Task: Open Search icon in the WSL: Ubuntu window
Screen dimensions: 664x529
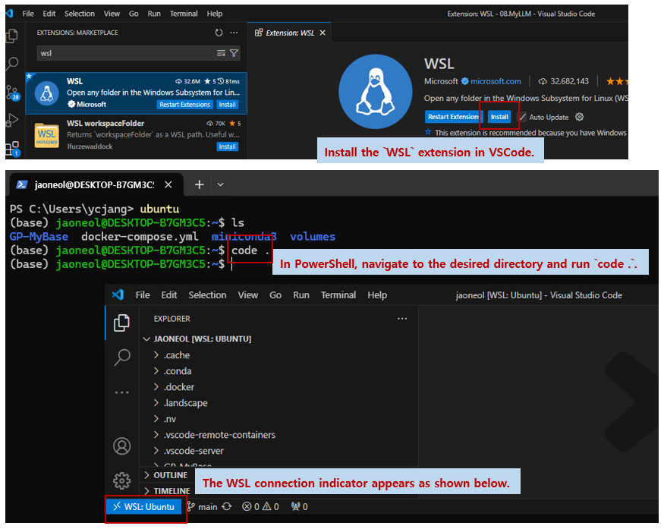Action: pyautogui.click(x=122, y=357)
